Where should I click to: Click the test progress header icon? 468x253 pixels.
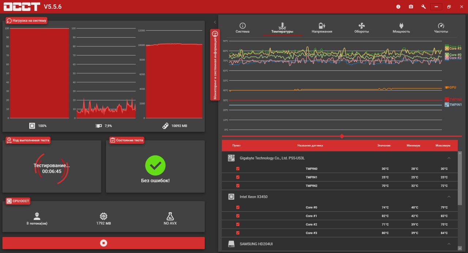[x=9, y=140]
